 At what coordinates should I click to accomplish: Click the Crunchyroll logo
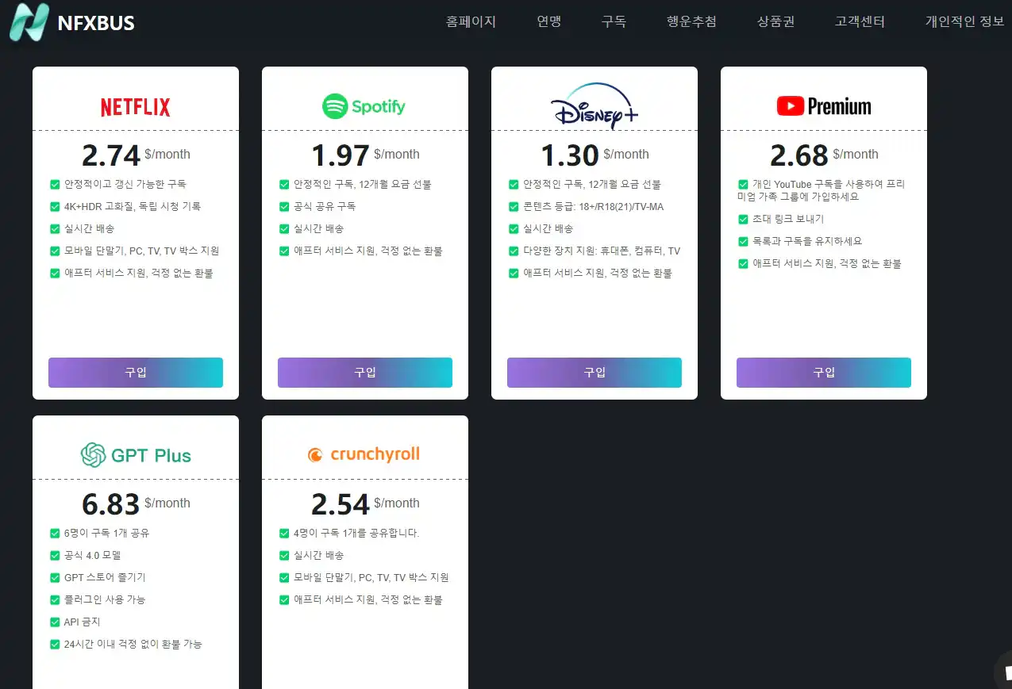pyautogui.click(x=364, y=454)
